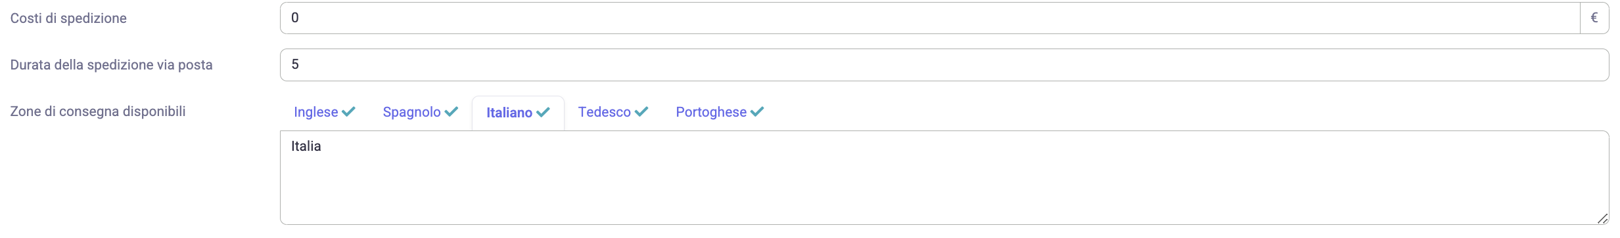Switch to the Tedesco language tab
Screen dimensions: 1620x238
[x=613, y=112]
